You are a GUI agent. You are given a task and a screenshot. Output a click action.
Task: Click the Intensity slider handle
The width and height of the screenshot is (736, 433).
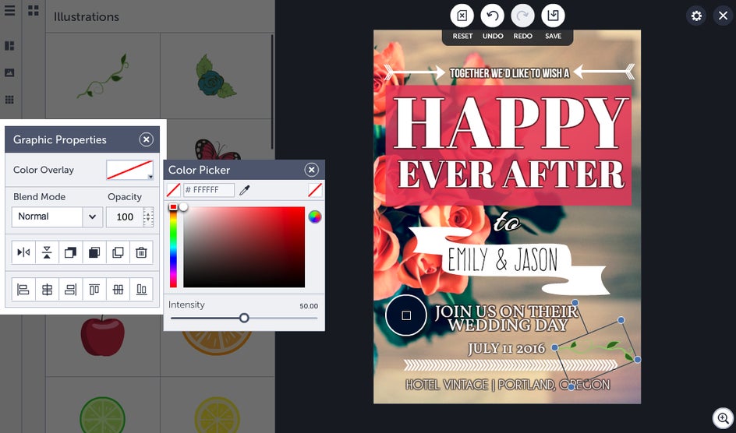pyautogui.click(x=244, y=319)
